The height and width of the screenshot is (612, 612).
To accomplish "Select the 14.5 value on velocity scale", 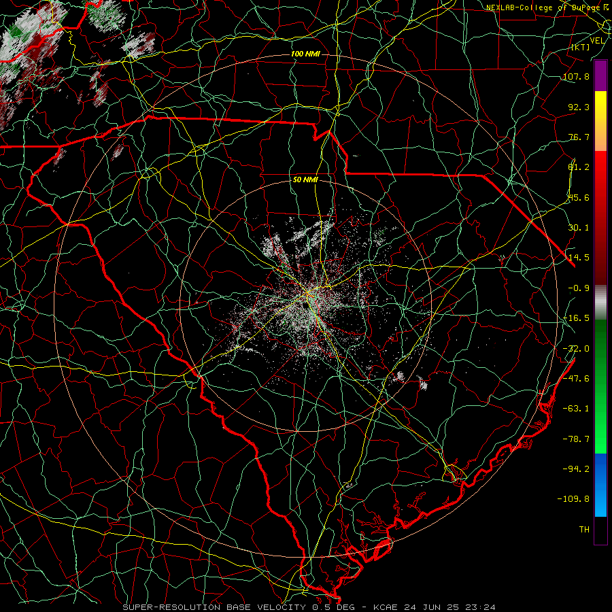I will click(x=579, y=258).
